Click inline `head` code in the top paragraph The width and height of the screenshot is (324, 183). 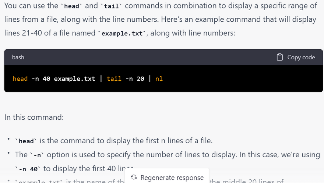tap(72, 6)
